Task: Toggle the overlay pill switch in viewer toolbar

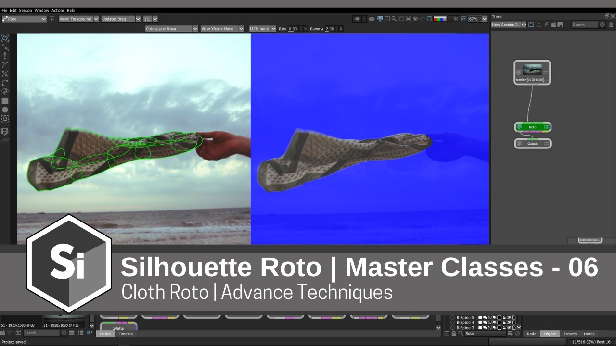Action: coord(357,19)
